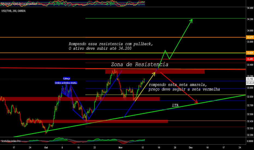254x150 pixels.
Task: Click the orange 33.604 price label
Action: (250, 53)
